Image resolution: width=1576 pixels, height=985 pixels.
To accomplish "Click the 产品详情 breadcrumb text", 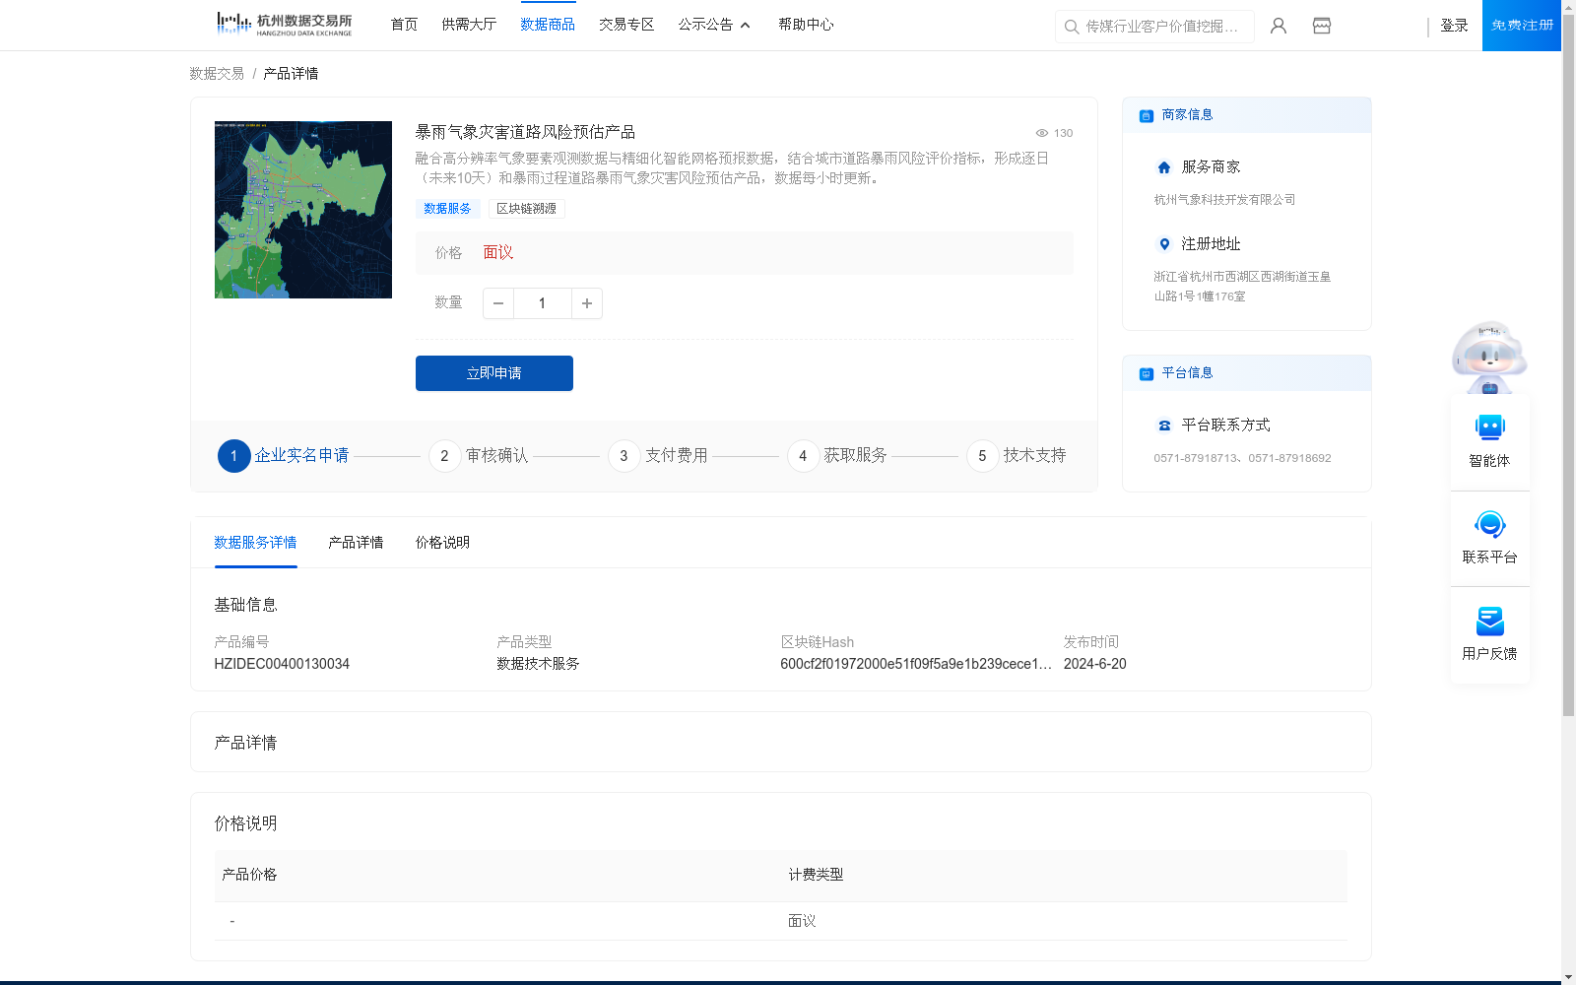I will [291, 74].
